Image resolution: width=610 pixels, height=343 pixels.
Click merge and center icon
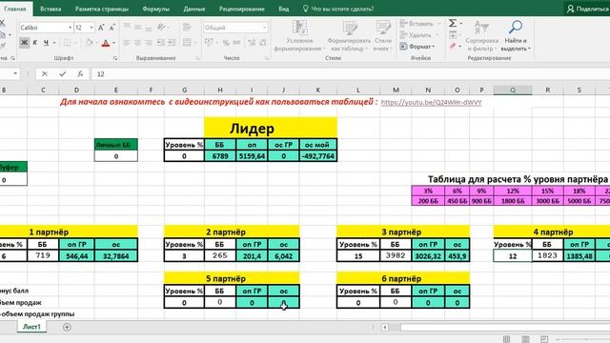pyautogui.click(x=187, y=43)
